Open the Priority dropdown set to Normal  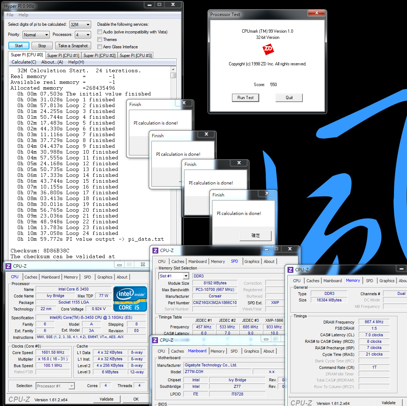click(x=36, y=34)
